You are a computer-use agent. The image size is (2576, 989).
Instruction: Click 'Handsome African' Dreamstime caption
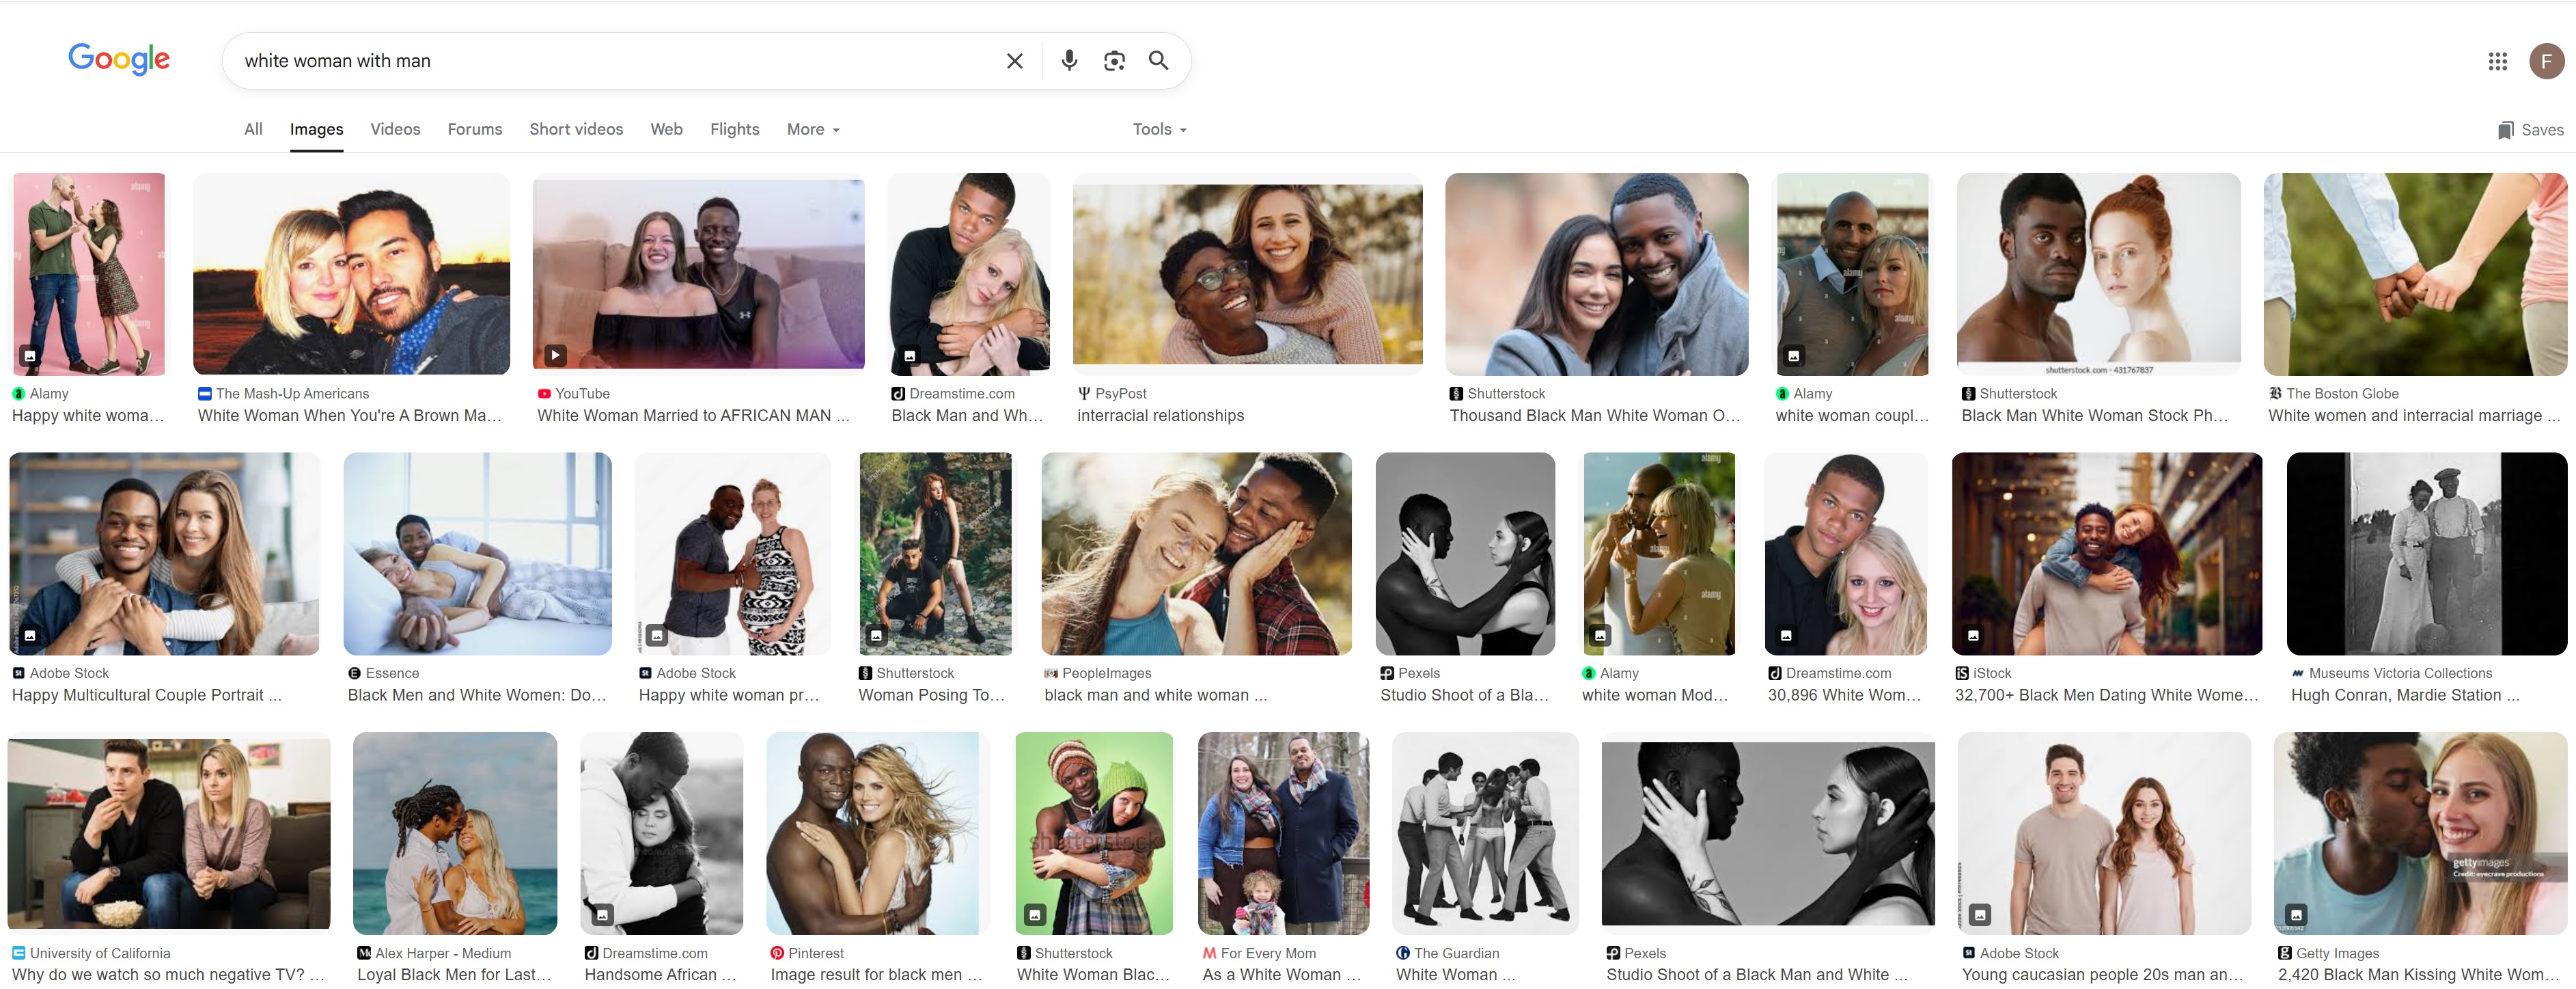coord(660,974)
